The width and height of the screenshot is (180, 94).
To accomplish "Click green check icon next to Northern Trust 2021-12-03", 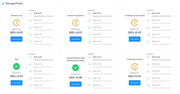I will click(30, 21).
